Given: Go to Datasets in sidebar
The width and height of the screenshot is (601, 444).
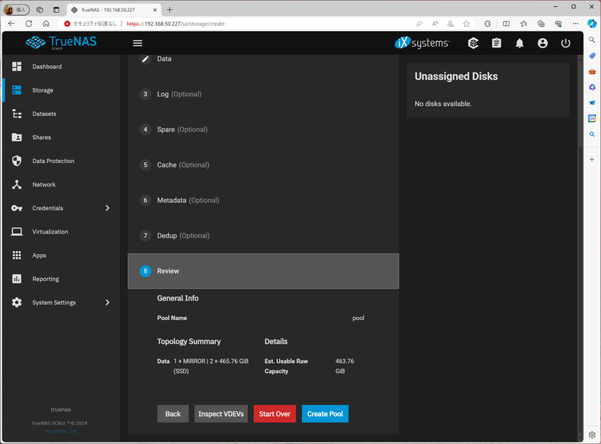Looking at the screenshot, I should [x=62, y=114].
